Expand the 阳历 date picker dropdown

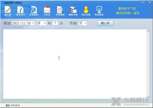pos(33,23)
